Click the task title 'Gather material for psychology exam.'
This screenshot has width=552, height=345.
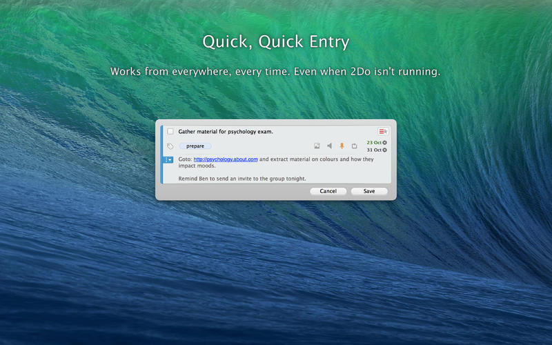click(226, 132)
